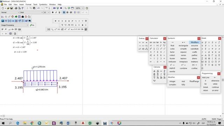Insert lowercase alpha from the Greek panel

(202, 42)
